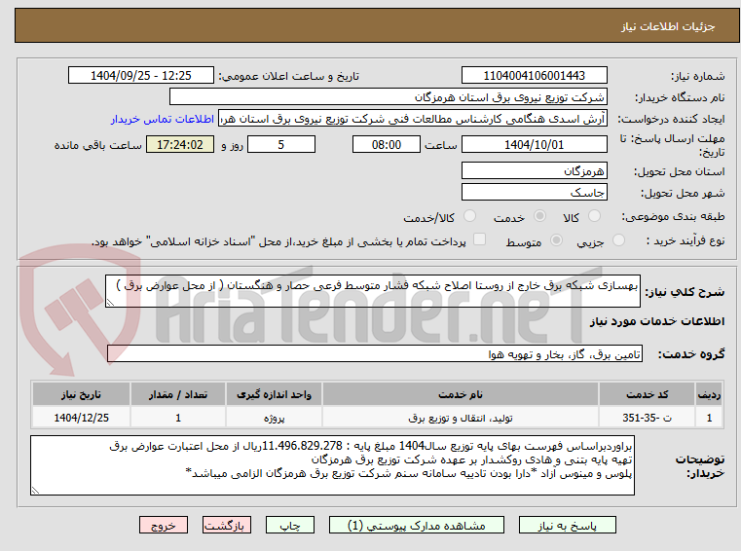Click the تعداد / مقدار column header

[178, 394]
